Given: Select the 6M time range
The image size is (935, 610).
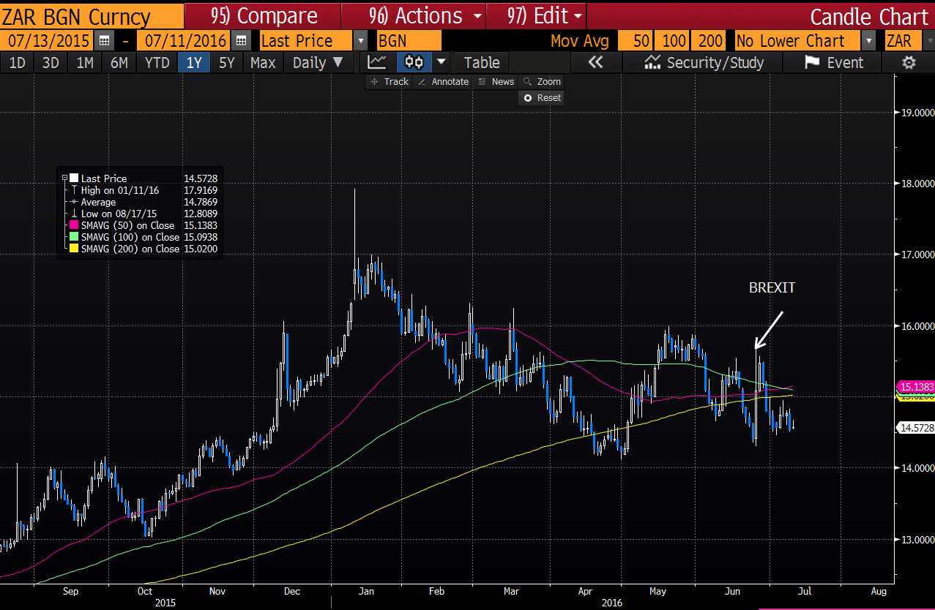Looking at the screenshot, I should pyautogui.click(x=119, y=63).
